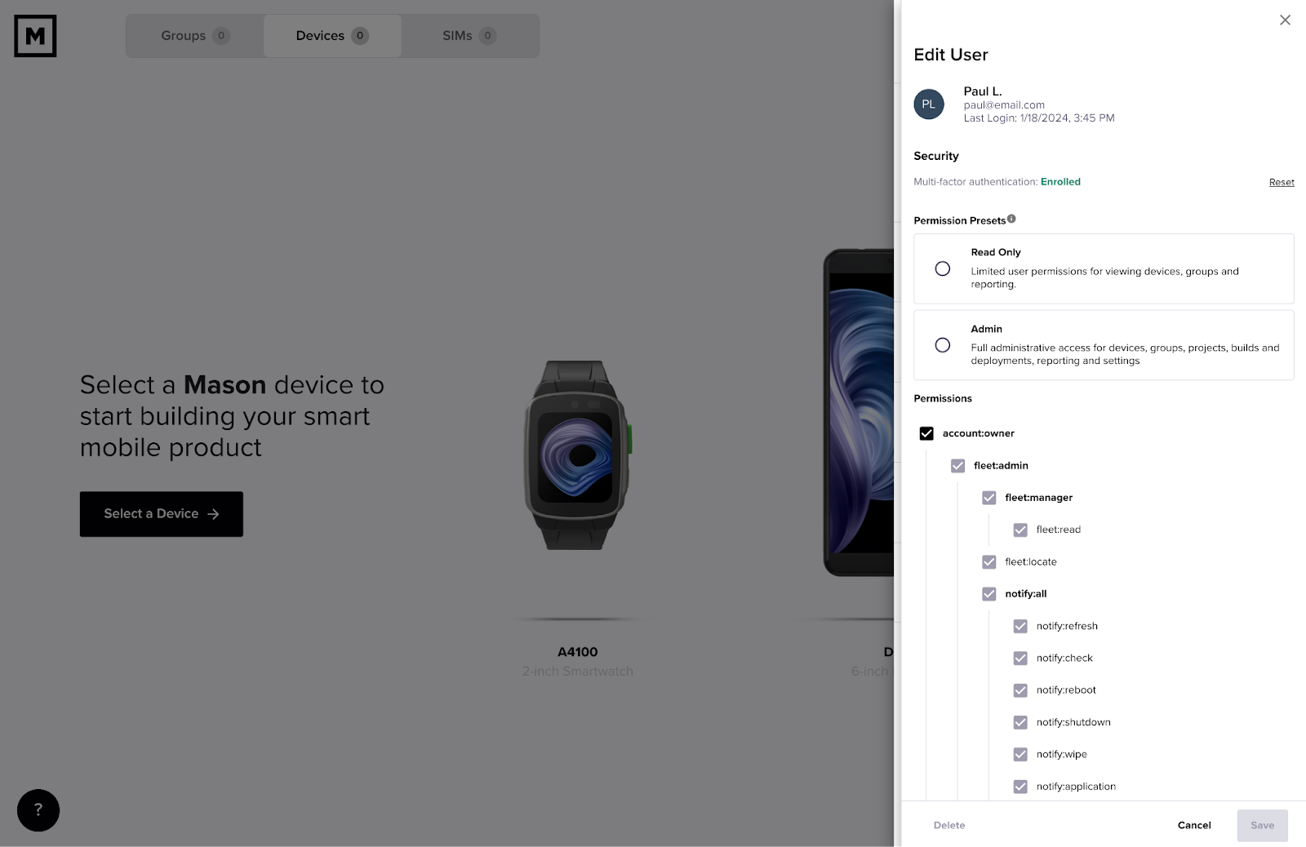Switch to the SIMs tab
Screen dimensions: 1306x847
(x=469, y=36)
